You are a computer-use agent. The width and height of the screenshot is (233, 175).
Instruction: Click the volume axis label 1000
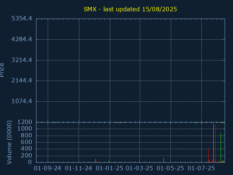[25, 129]
